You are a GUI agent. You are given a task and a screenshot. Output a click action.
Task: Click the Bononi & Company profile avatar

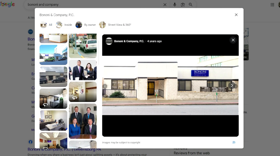coord(109,41)
